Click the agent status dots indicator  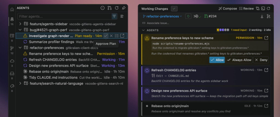point(223,30)
